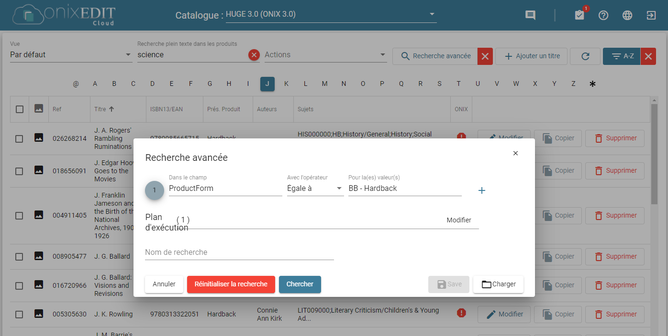Click Supprimer for J. K. Rowling row
Viewport: 668px width, 336px height.
[x=615, y=314]
